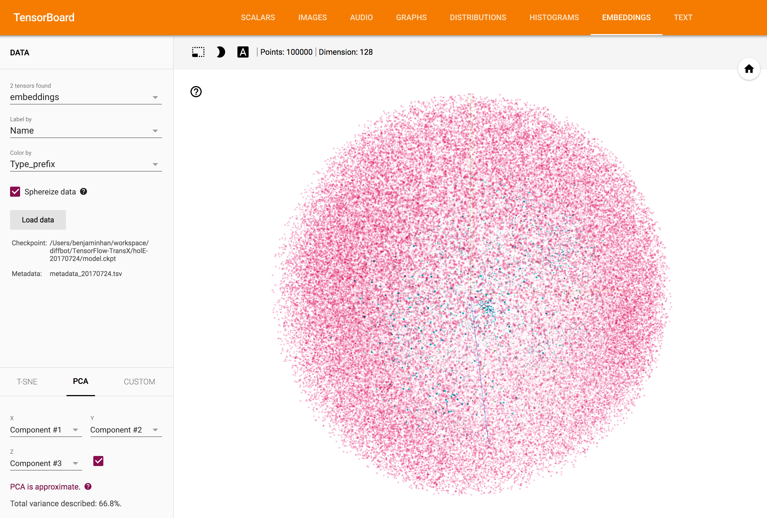Activate the bounding box selection tool
The height and width of the screenshot is (518, 767).
[x=198, y=52]
